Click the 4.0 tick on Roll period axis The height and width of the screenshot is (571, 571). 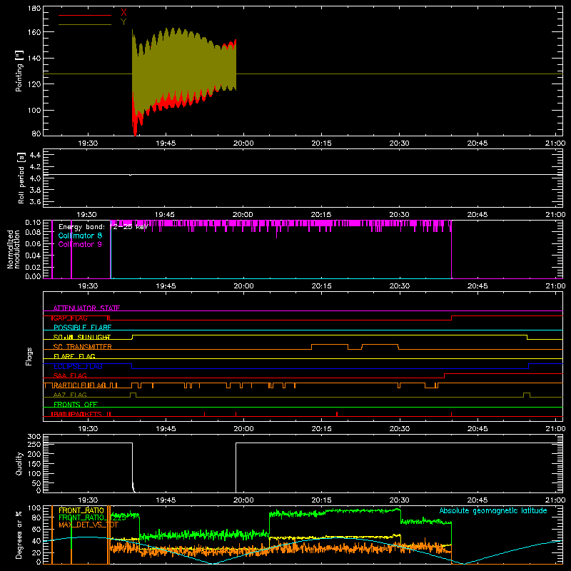35,178
